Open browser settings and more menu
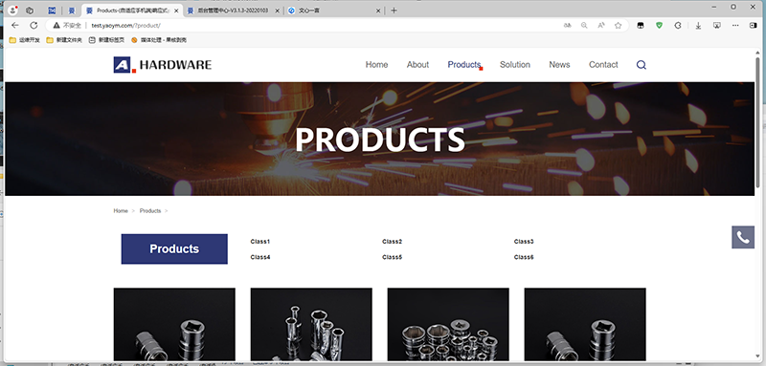Viewport: 766px width, 366px height. 736,26
